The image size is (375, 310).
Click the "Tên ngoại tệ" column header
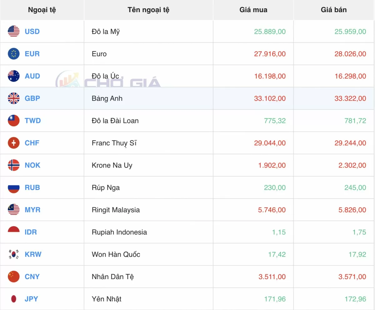tap(148, 10)
